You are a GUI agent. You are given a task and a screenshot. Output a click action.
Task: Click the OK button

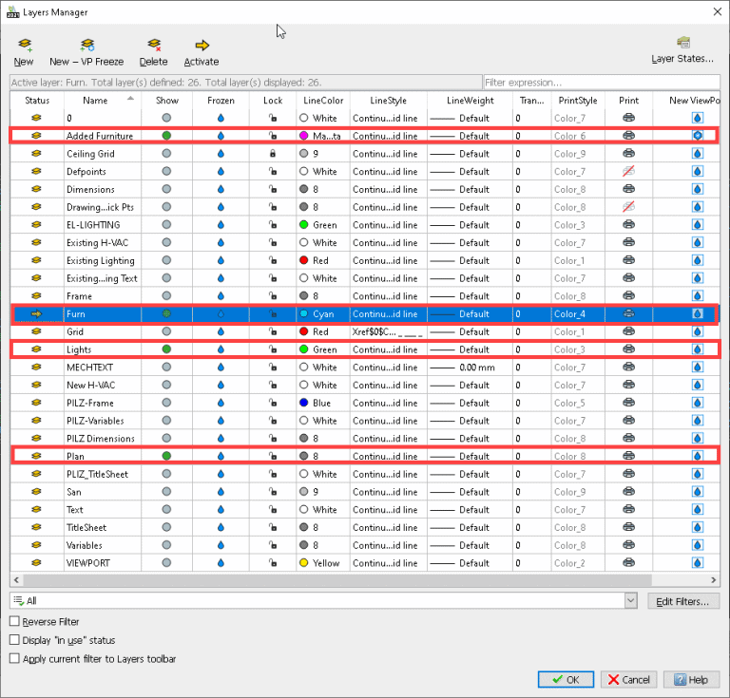click(x=566, y=679)
